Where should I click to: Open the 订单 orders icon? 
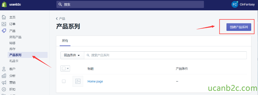click(x=4, y=24)
